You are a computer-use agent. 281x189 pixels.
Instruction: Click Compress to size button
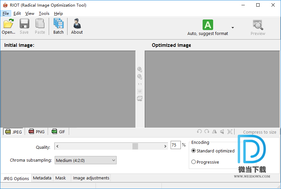(260, 132)
